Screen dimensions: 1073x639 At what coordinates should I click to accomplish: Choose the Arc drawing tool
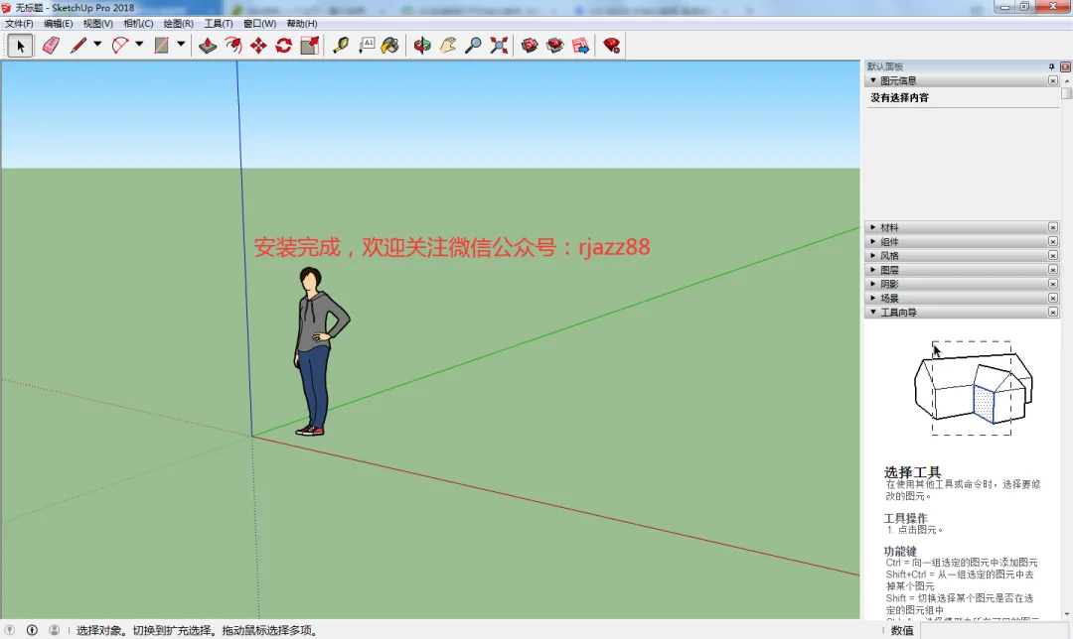pos(120,46)
